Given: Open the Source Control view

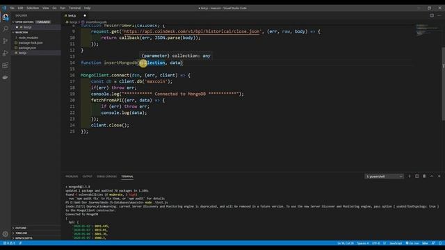Looking at the screenshot, I should click(x=6, y=41).
